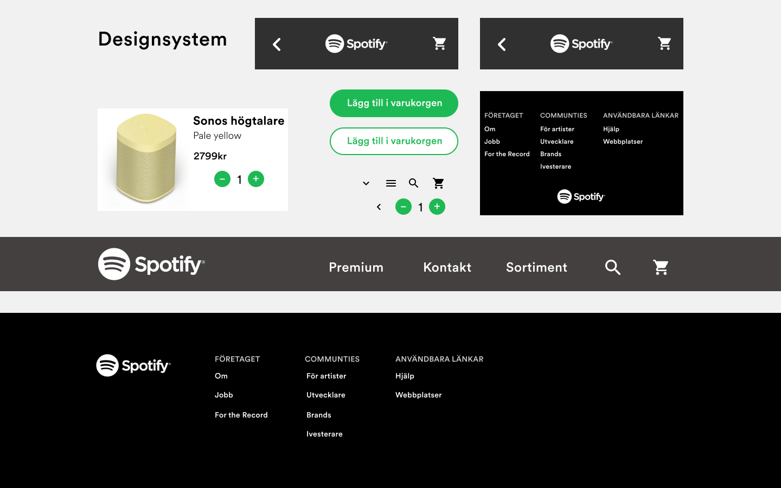Viewport: 781px width, 488px height.
Task: Click back arrow in right mobile header
Action: click(x=502, y=44)
